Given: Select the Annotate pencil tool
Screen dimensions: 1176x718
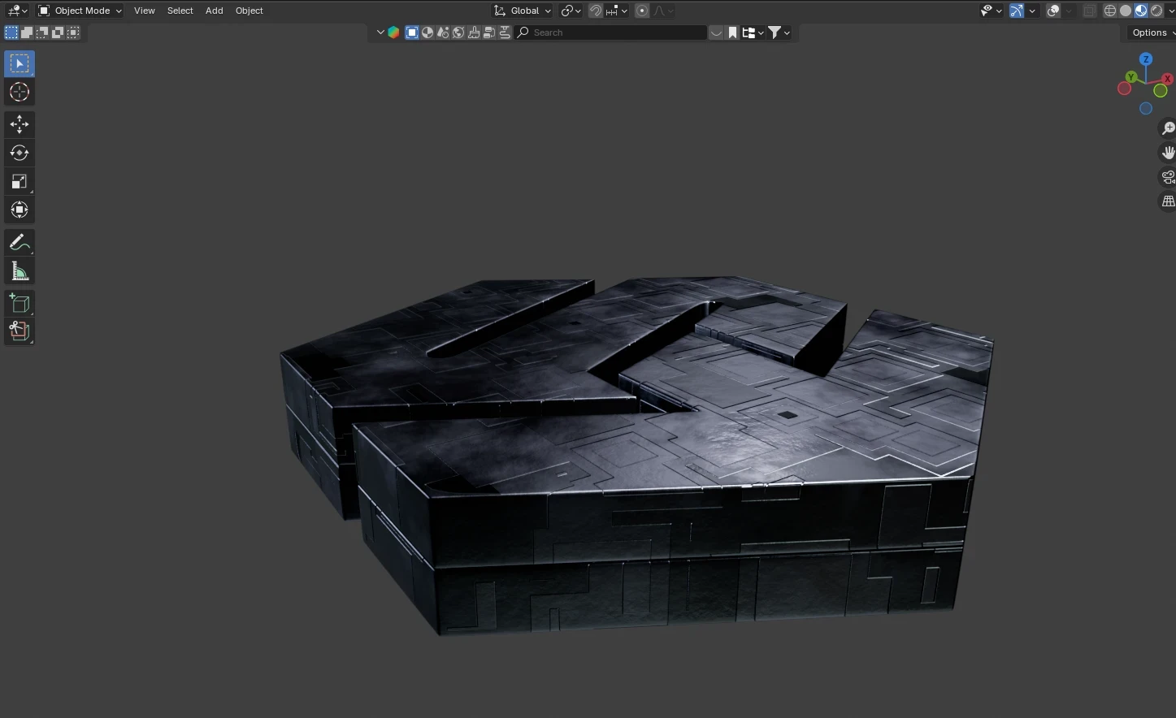Looking at the screenshot, I should [20, 242].
